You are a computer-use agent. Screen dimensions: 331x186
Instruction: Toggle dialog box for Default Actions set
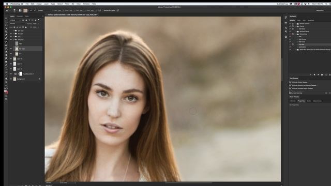293,24
